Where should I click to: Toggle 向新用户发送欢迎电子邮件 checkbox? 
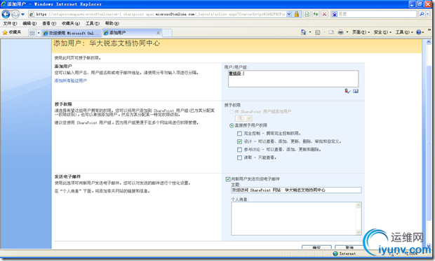click(x=228, y=179)
